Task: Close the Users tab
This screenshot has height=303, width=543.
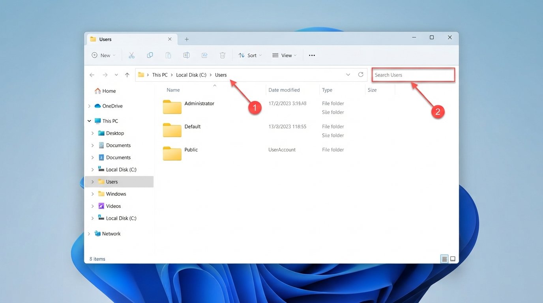Action: 170,39
